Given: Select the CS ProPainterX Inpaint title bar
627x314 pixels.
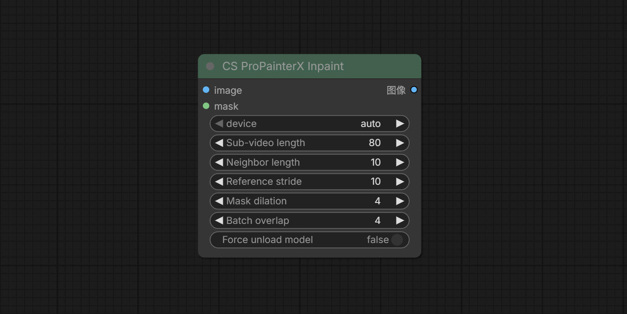Looking at the screenshot, I should [309, 66].
